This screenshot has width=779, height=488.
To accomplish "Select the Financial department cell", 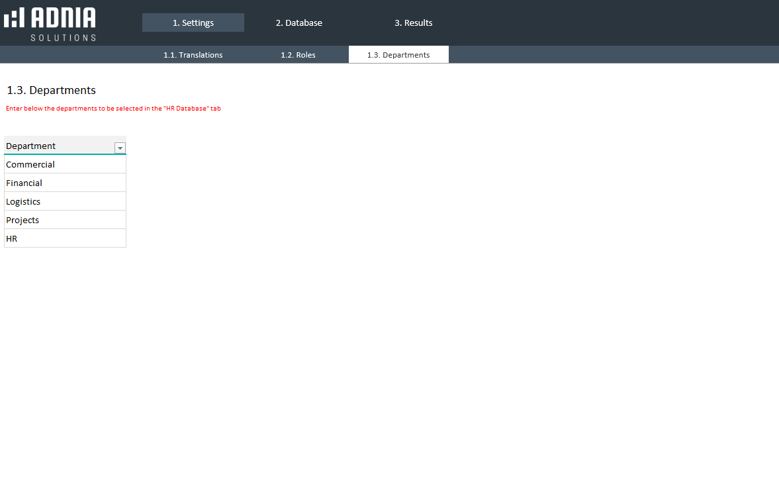I will 65,183.
